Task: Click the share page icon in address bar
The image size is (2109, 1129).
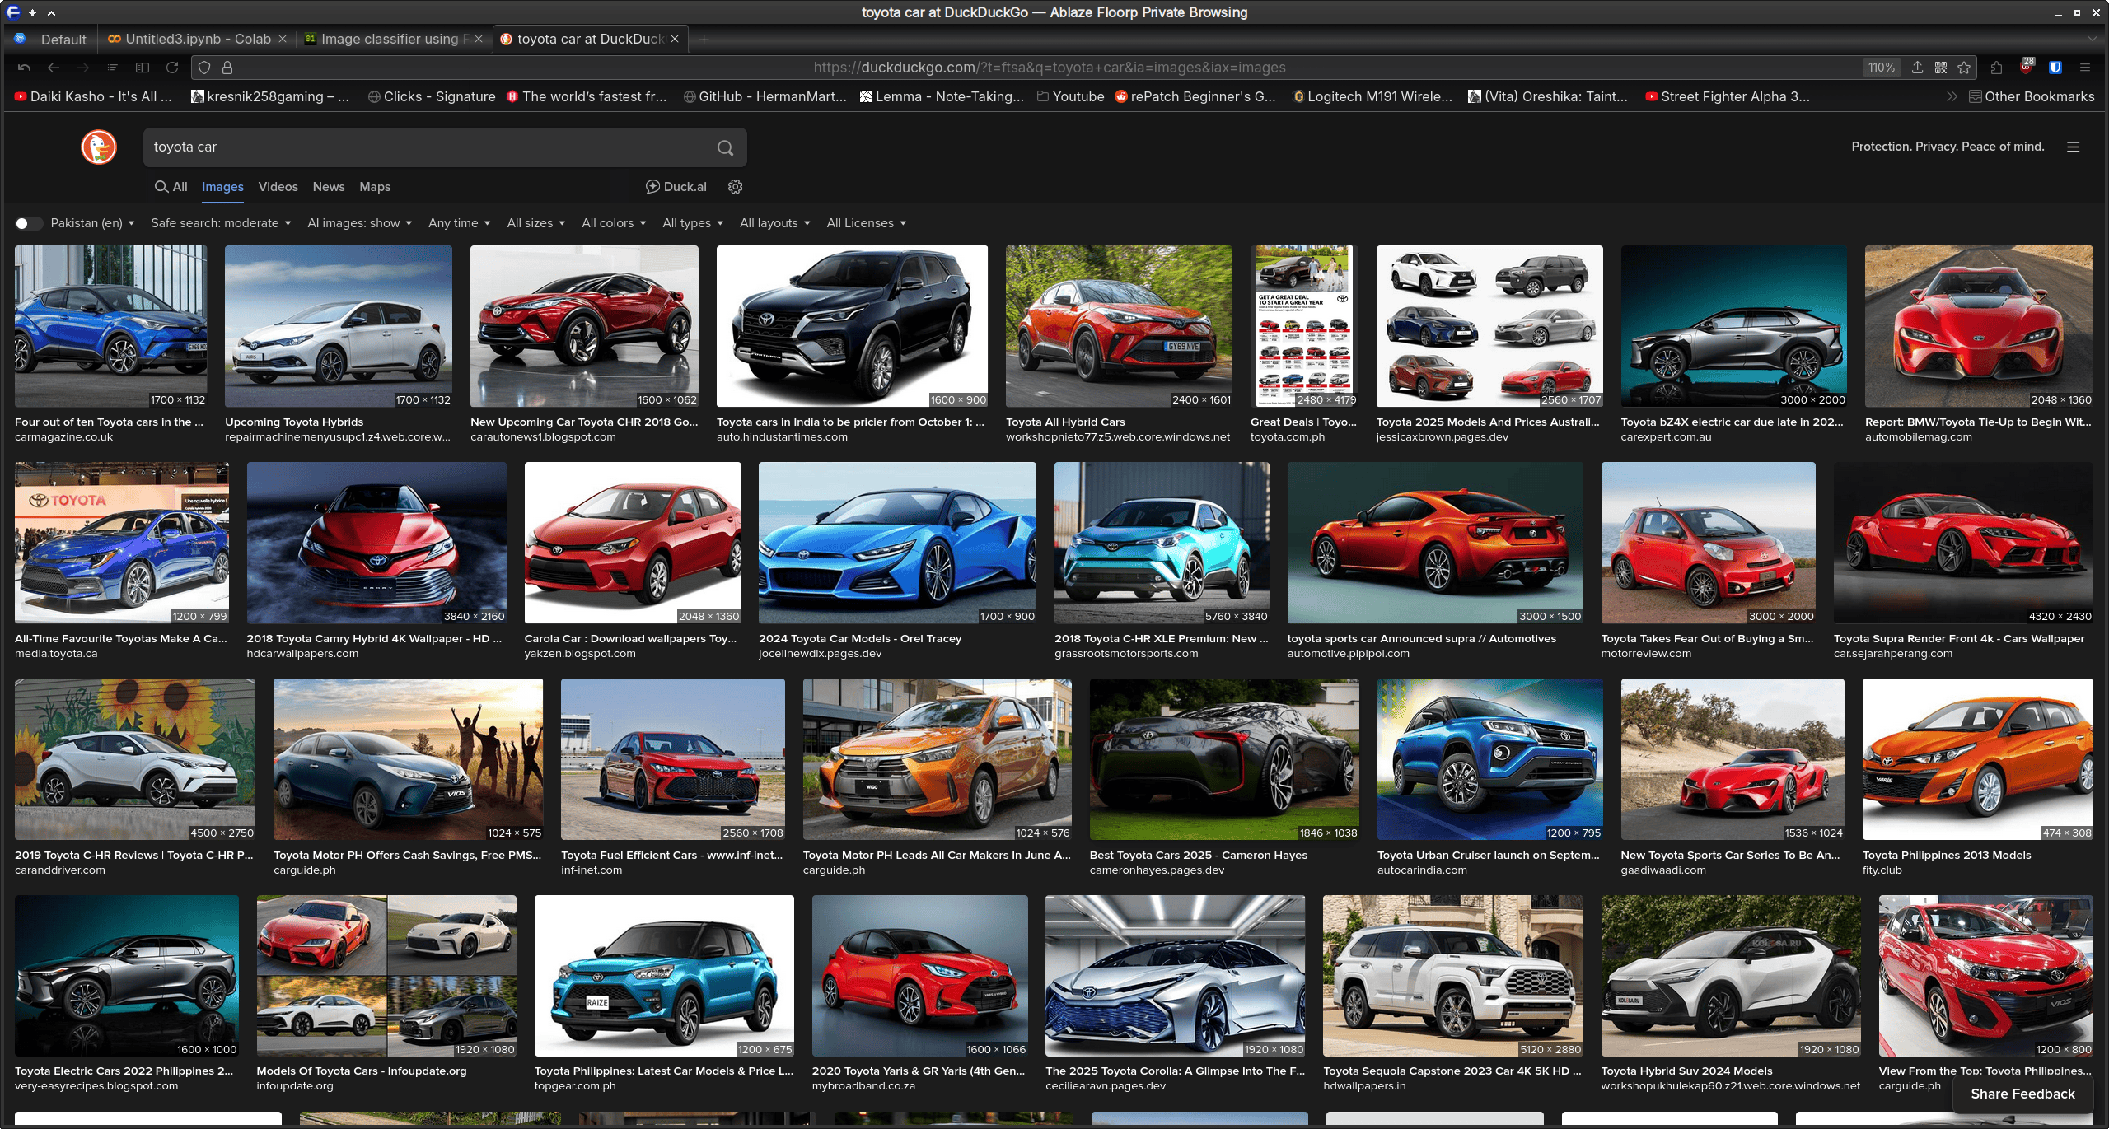Action: [1917, 68]
